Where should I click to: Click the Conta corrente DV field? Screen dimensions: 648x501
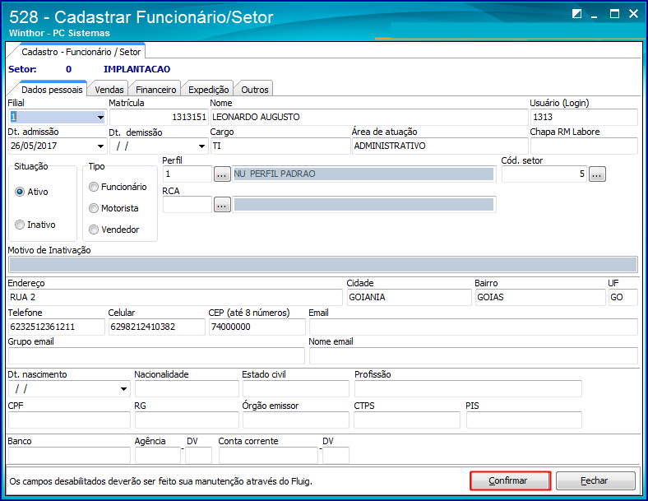336,456
